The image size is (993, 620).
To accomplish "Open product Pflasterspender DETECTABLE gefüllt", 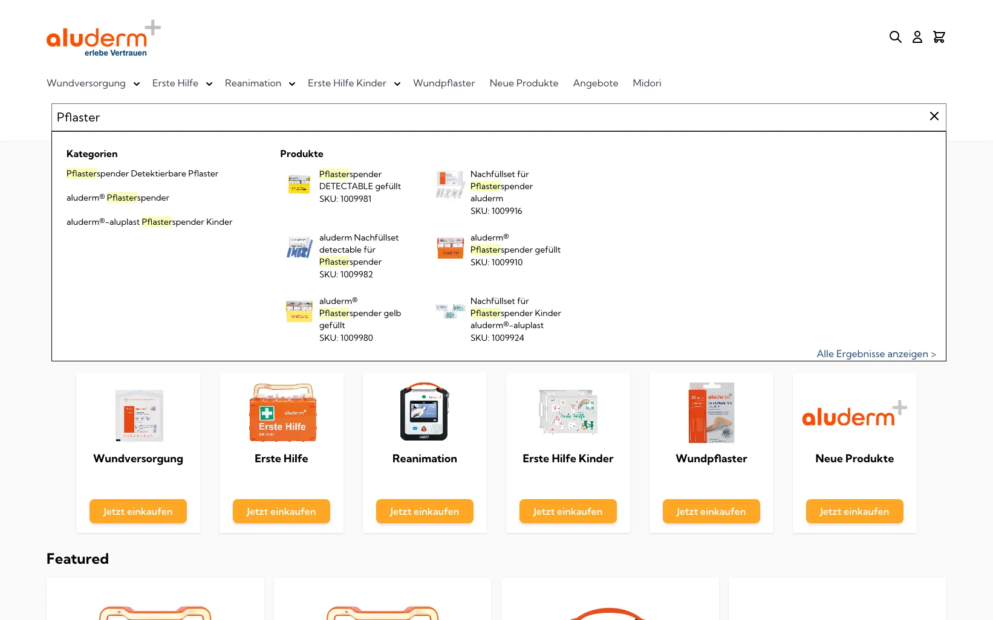I will coord(360,180).
